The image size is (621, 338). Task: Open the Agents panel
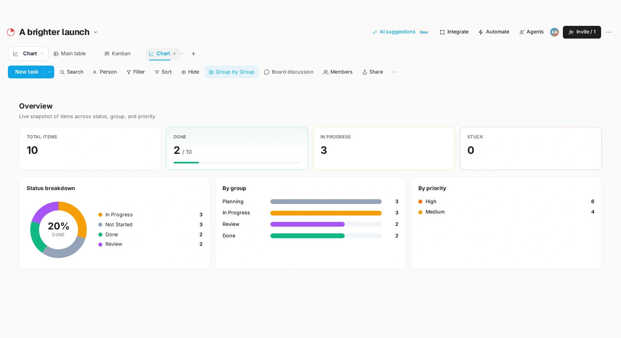click(531, 32)
